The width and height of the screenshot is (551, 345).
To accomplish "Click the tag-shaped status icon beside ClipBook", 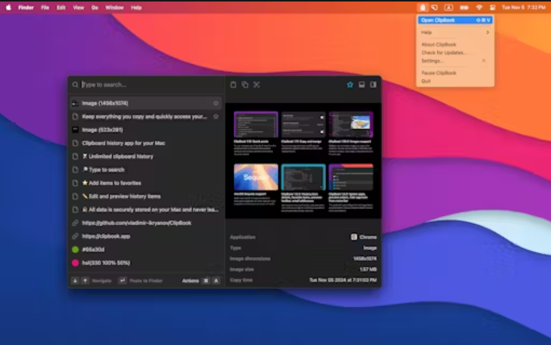I will [x=435, y=7].
